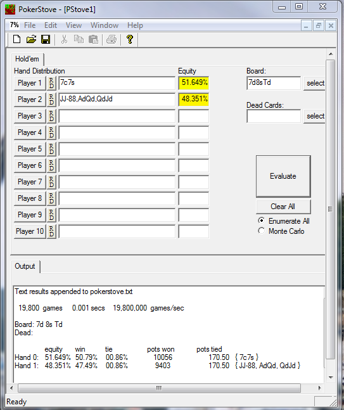Open the View menu

(73, 25)
